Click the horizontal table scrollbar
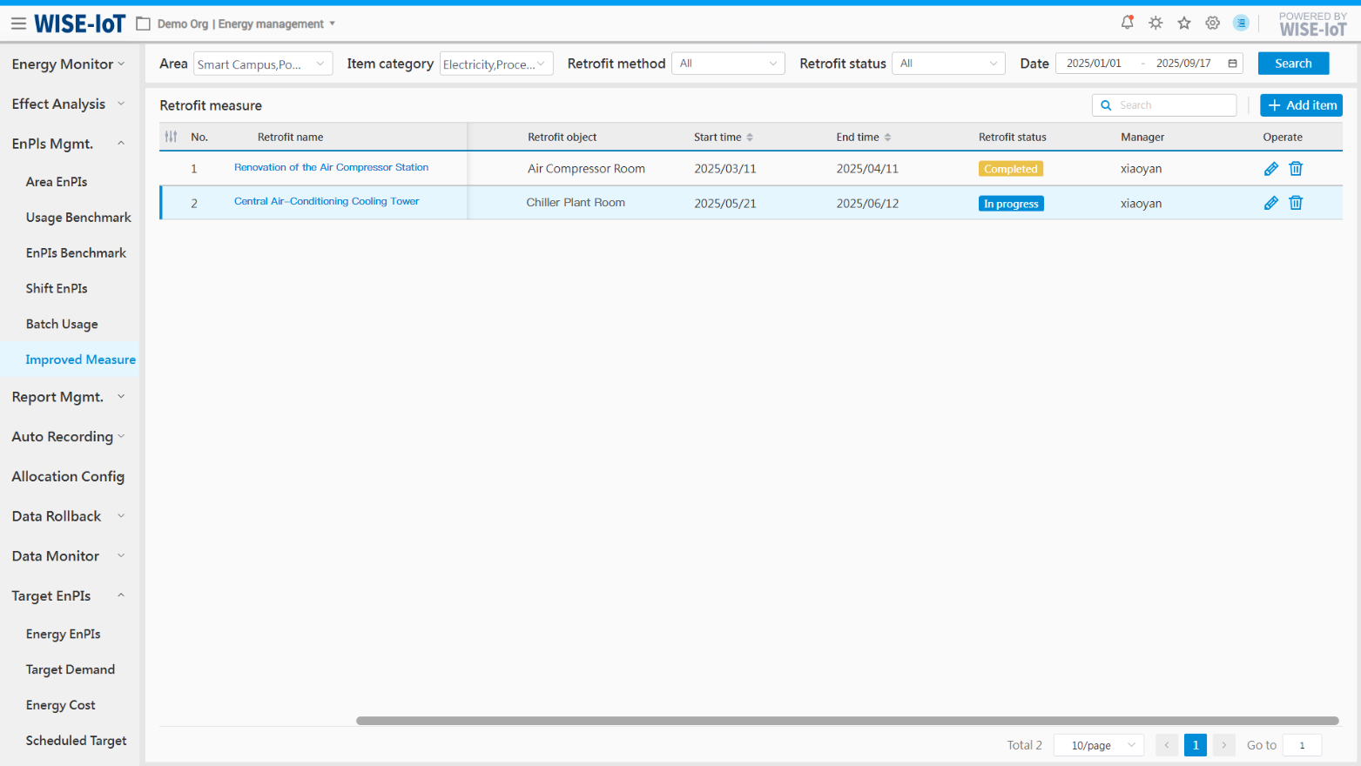 (x=846, y=721)
